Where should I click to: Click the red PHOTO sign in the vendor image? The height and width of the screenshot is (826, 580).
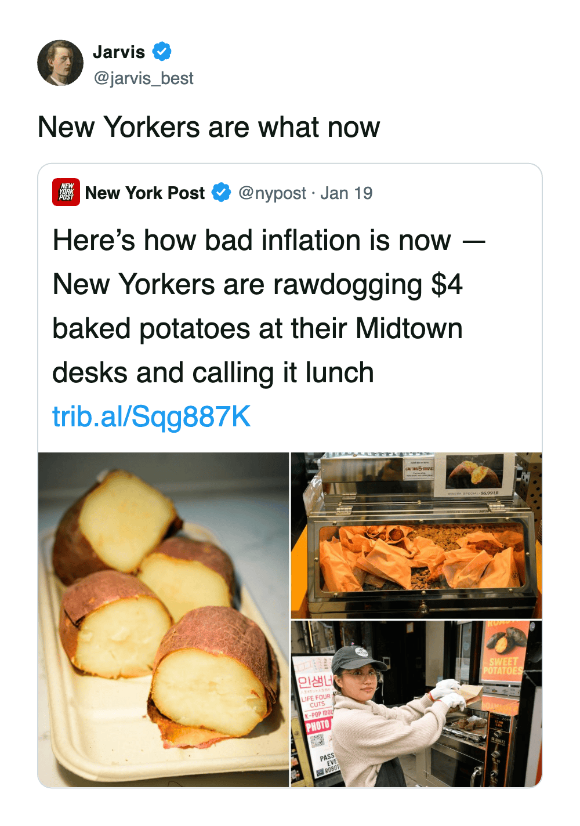(x=317, y=726)
